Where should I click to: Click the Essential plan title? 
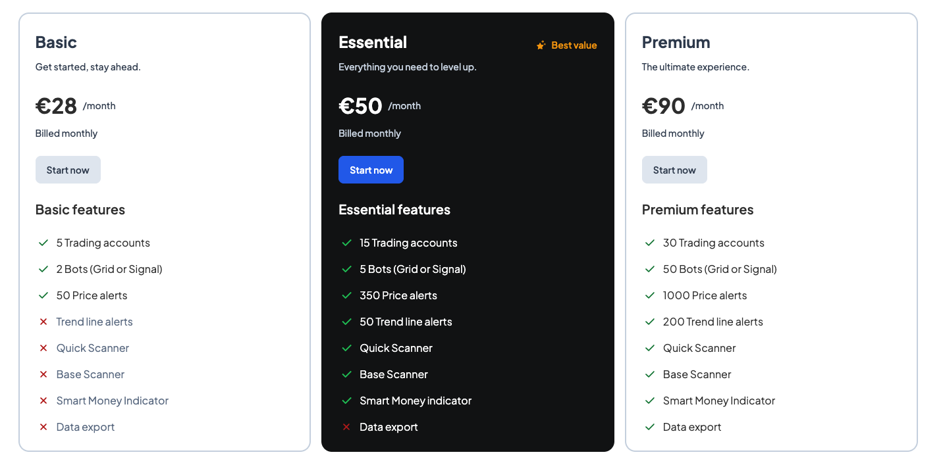coord(373,42)
